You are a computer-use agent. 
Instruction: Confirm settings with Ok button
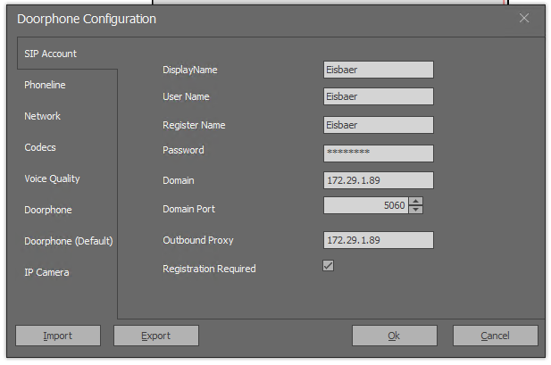[x=395, y=336]
